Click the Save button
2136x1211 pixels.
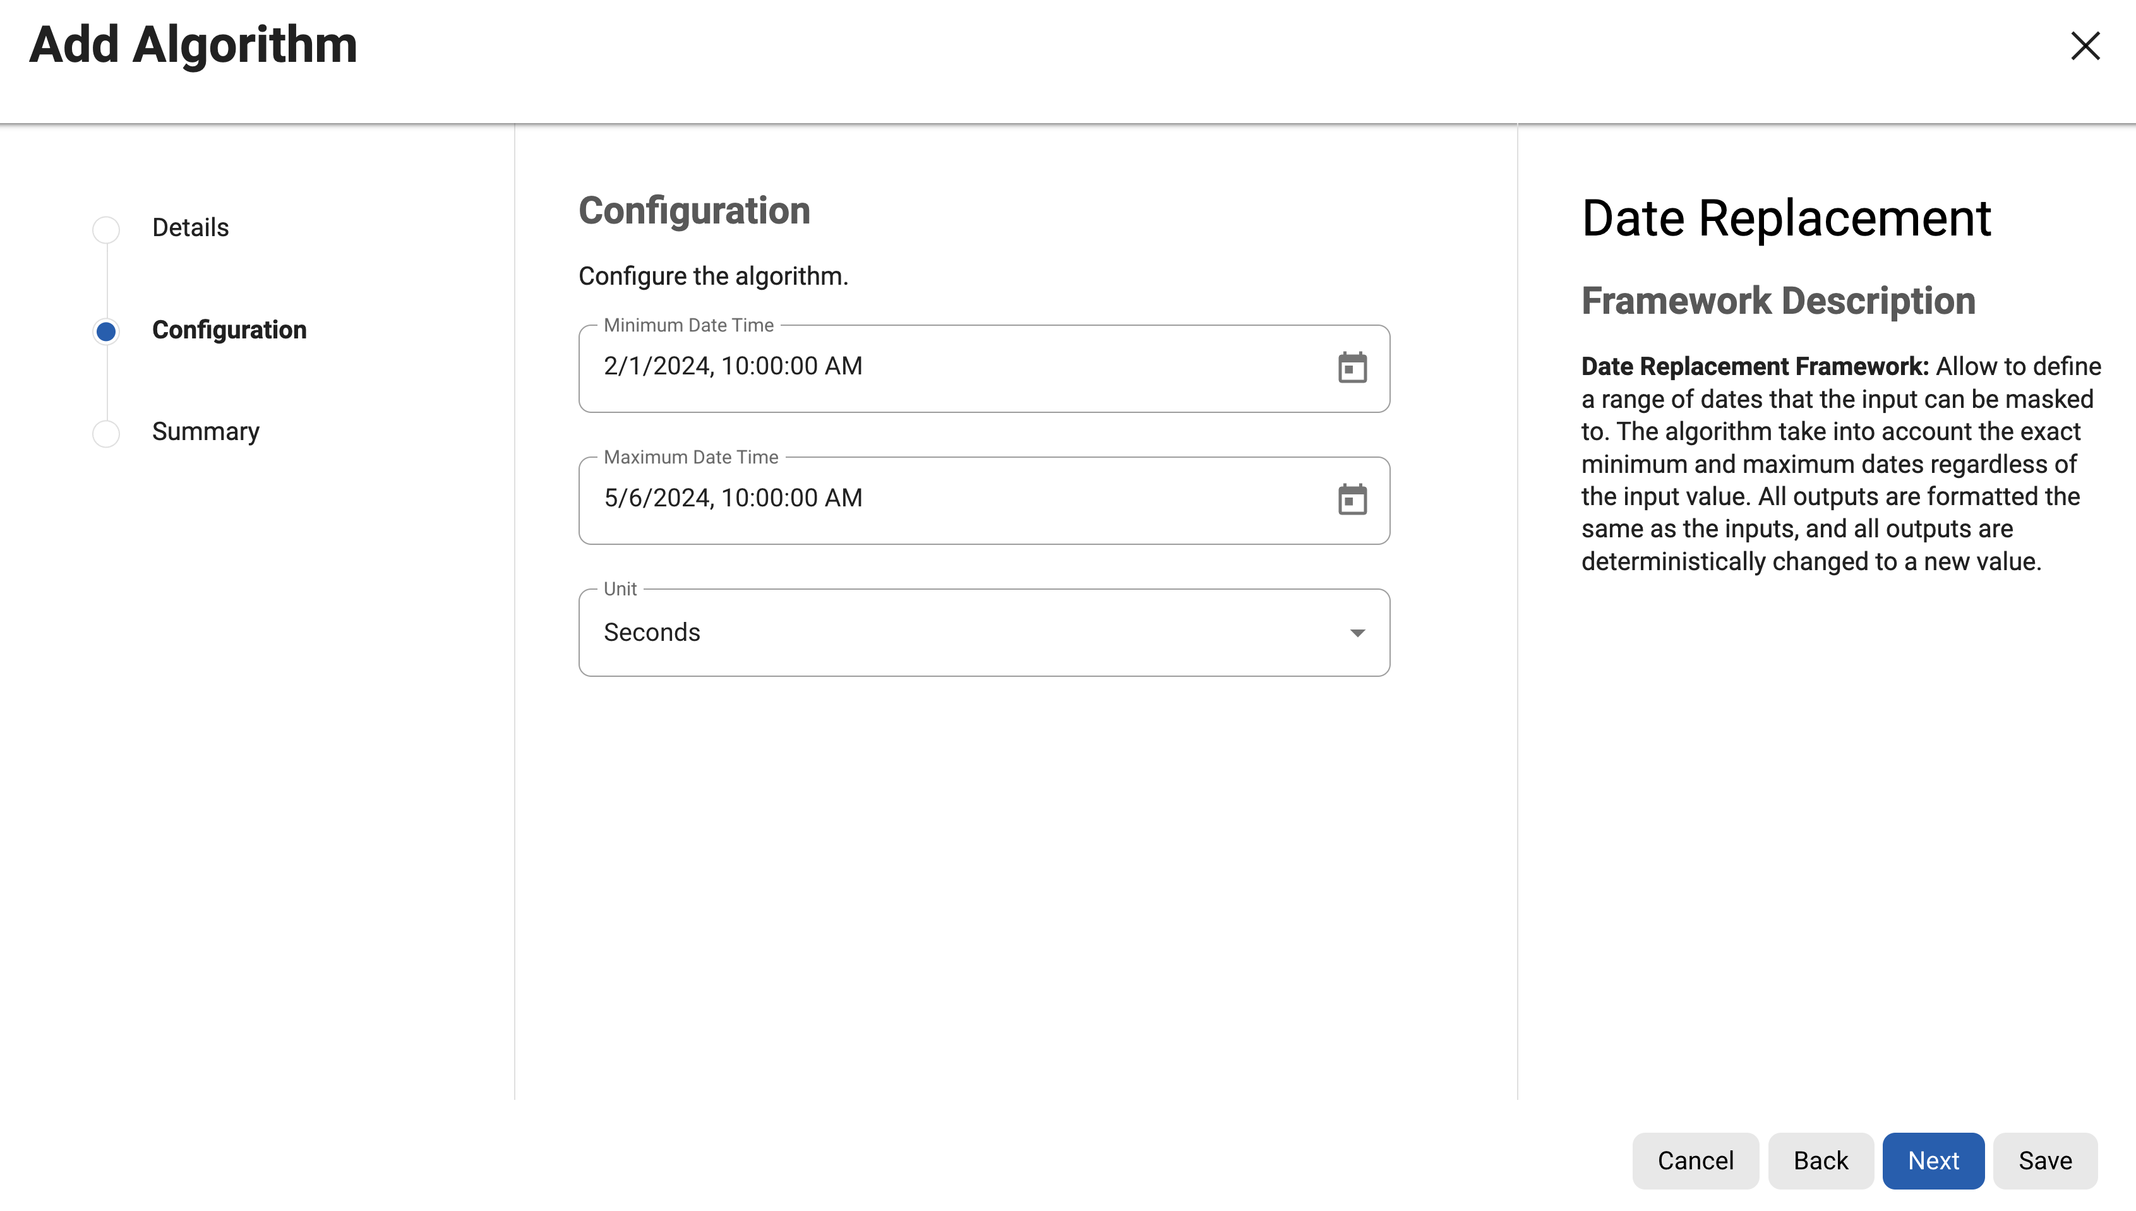[2046, 1160]
